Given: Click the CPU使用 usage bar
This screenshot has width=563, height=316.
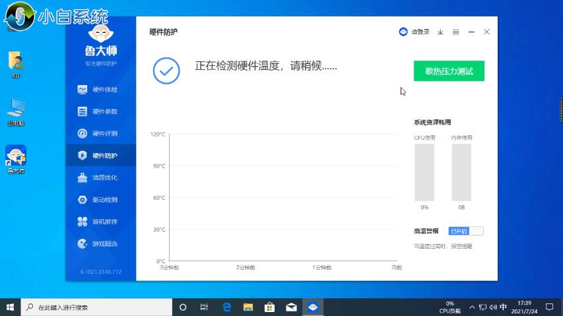Looking at the screenshot, I should point(424,172).
